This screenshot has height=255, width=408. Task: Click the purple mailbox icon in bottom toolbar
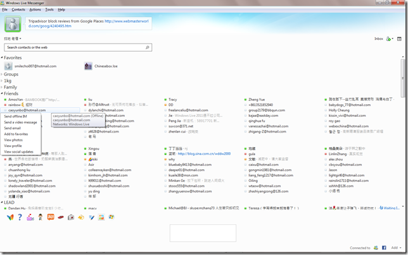tap(30, 217)
